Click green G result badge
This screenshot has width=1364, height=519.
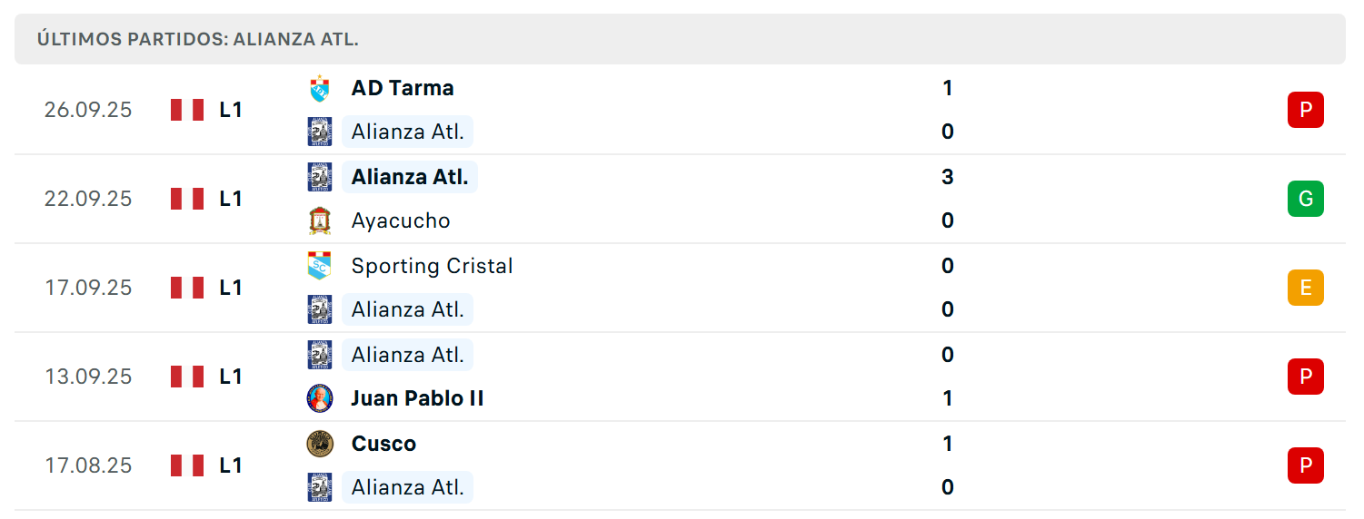(1305, 199)
